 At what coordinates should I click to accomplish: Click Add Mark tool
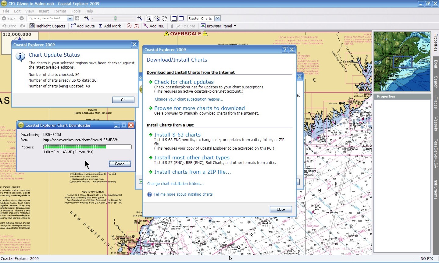110,26
